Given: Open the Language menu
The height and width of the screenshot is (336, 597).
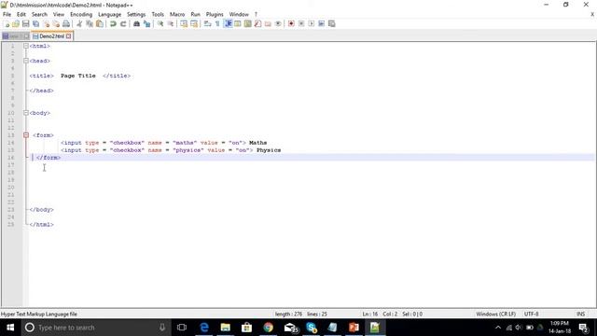Looking at the screenshot, I should click(110, 14).
